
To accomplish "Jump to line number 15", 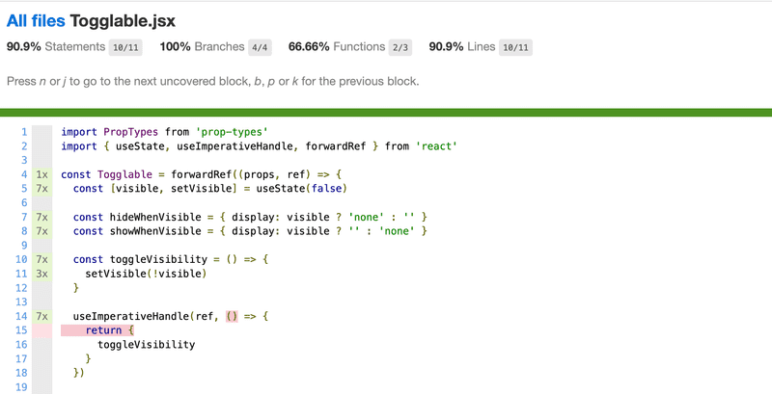I will pyautogui.click(x=21, y=330).
